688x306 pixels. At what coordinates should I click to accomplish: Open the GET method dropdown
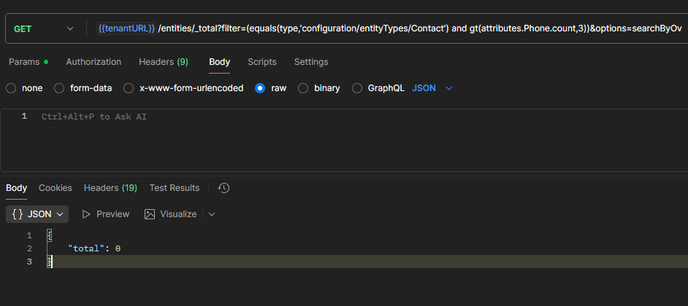pyautogui.click(x=44, y=28)
